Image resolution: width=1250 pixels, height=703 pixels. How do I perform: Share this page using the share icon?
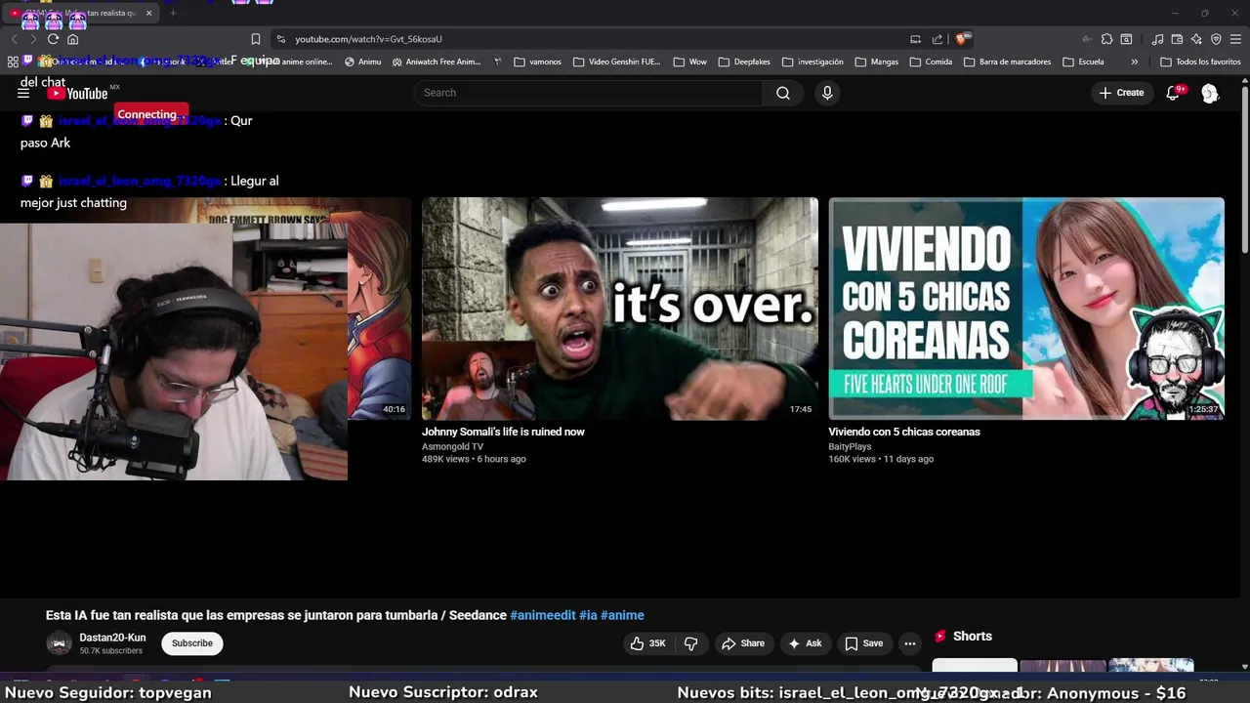pyautogui.click(x=937, y=39)
